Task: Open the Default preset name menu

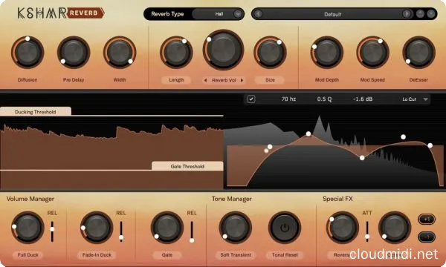Action: pyautogui.click(x=332, y=14)
